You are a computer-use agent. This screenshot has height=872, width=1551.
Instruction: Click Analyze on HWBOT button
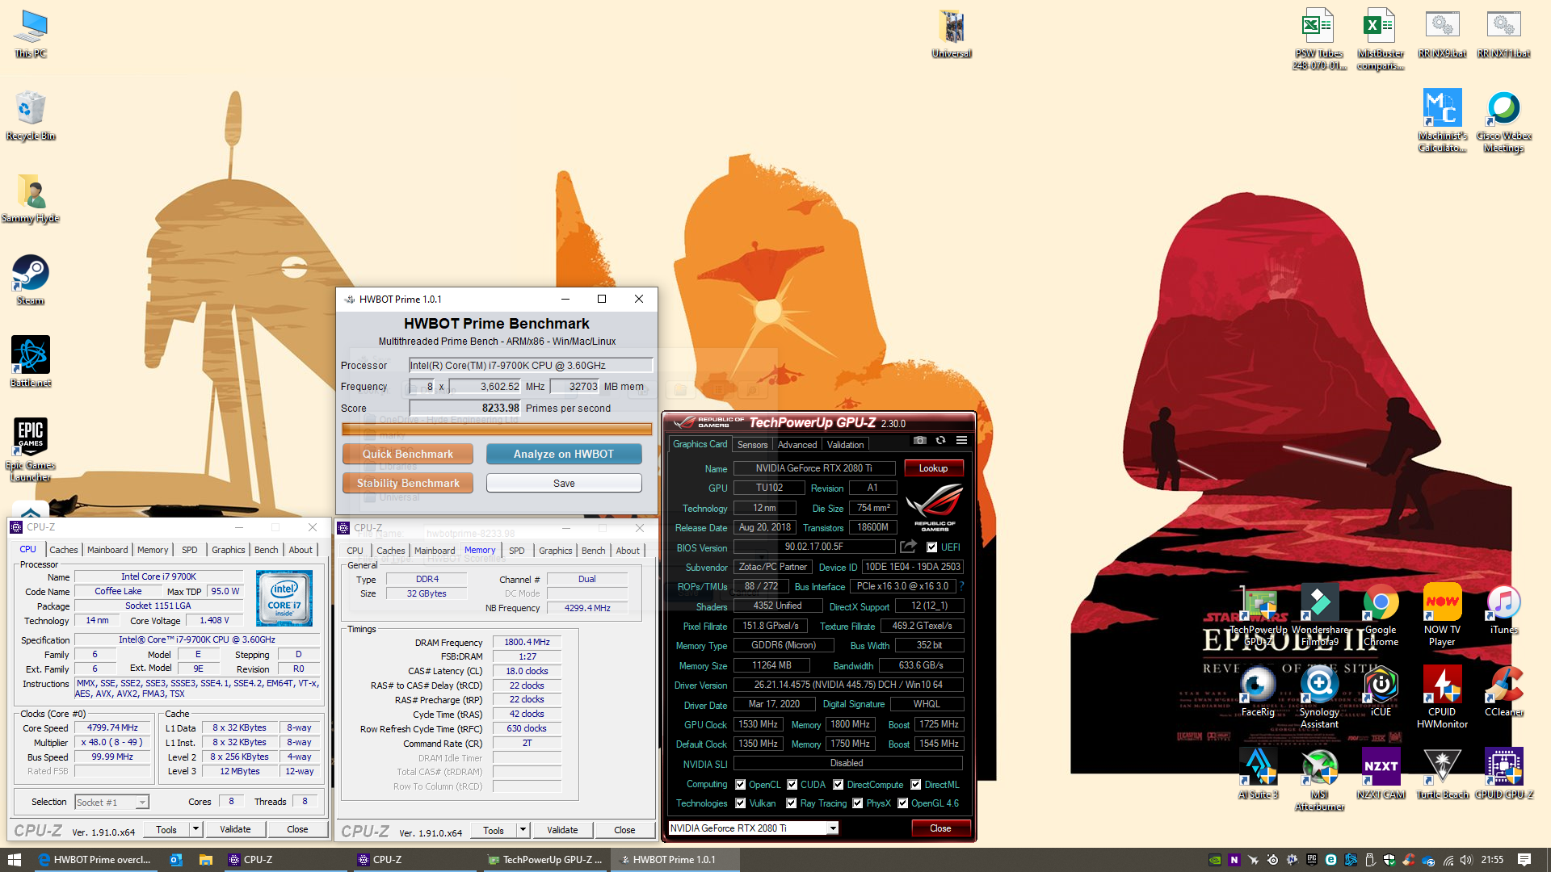click(x=564, y=454)
